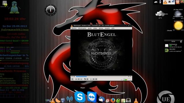Toggle loop mode in VLC
This screenshot has width=184, height=103.
94,79
